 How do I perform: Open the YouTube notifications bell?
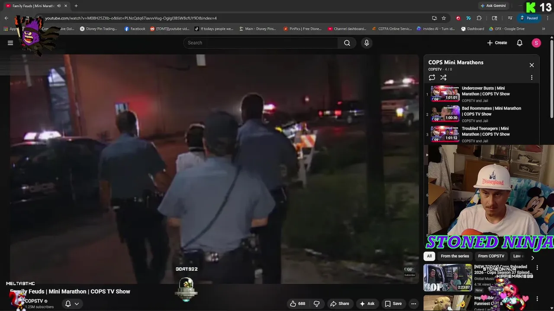(520, 43)
